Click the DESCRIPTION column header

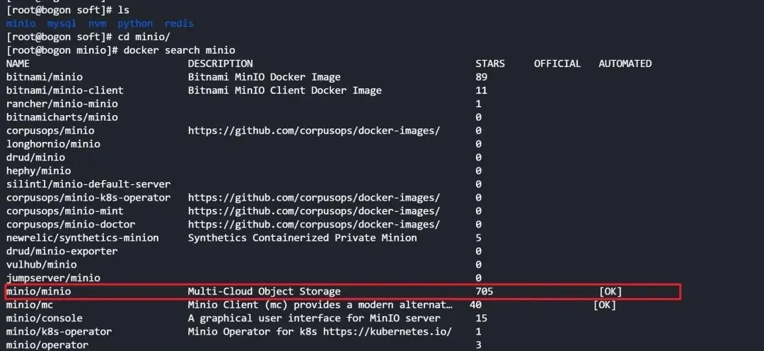pos(220,64)
